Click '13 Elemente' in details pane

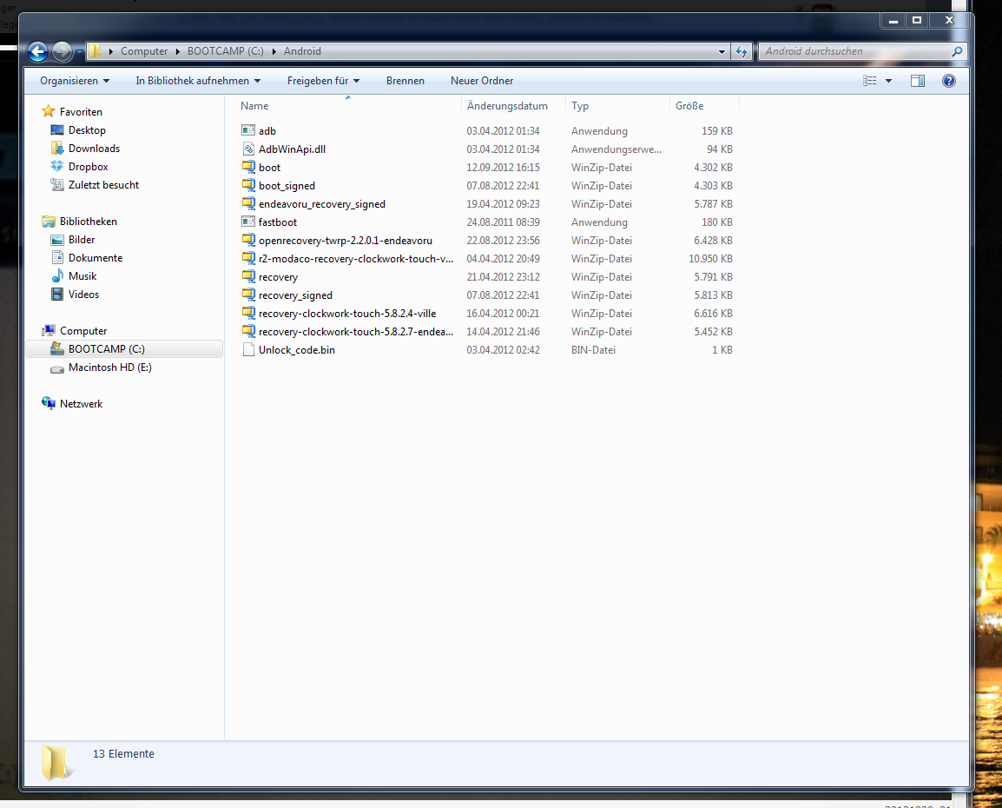pyautogui.click(x=123, y=753)
